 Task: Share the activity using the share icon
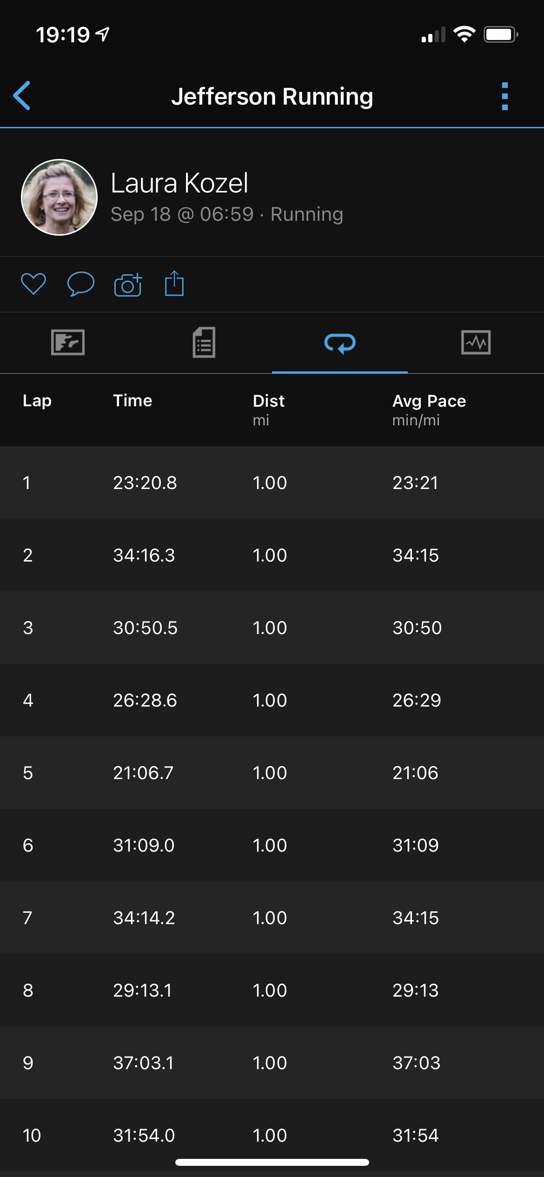pyautogui.click(x=174, y=284)
